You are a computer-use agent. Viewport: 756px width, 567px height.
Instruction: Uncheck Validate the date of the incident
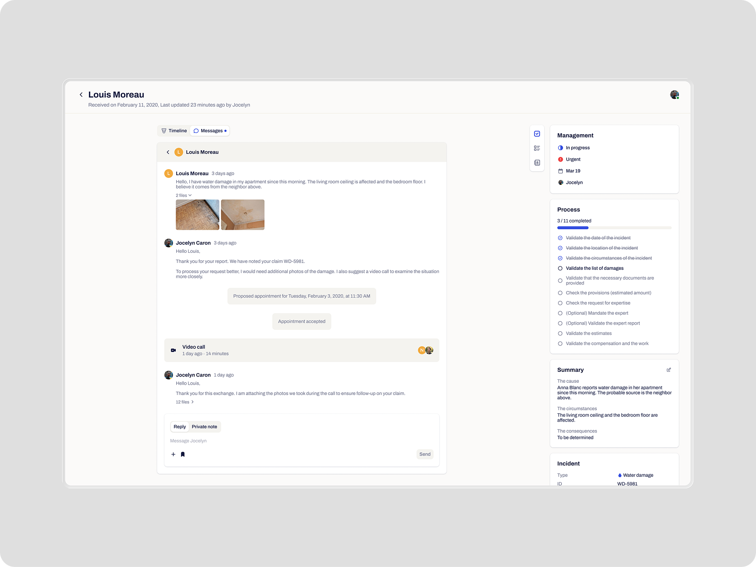[x=560, y=238]
